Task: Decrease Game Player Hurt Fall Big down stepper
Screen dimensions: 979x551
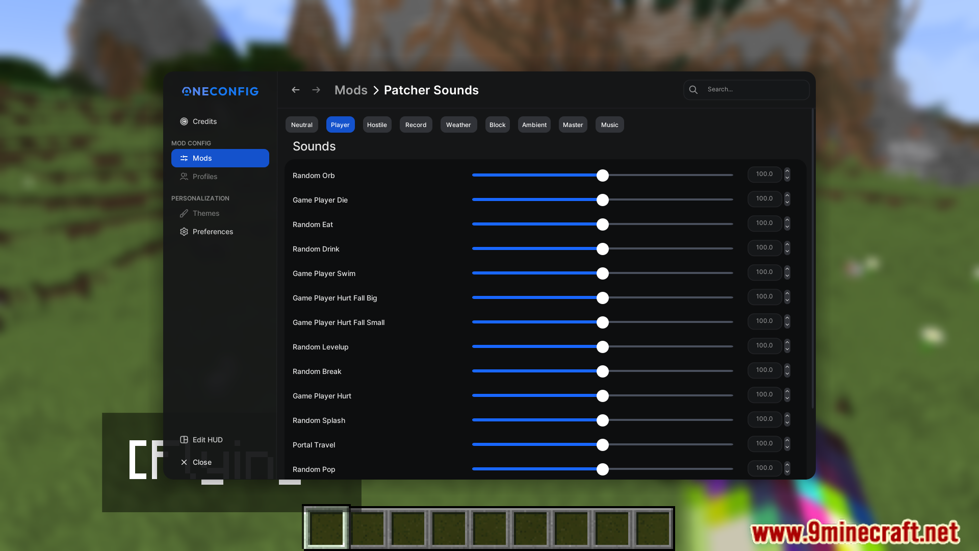Action: [x=787, y=300]
